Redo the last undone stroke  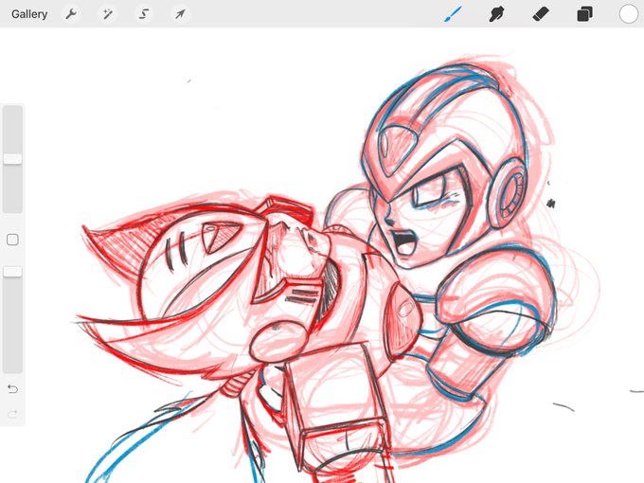[x=12, y=414]
